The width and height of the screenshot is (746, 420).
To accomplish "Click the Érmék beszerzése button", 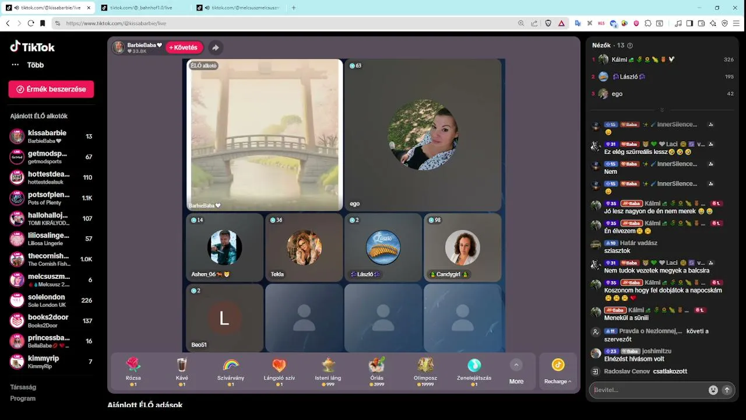I will (51, 89).
